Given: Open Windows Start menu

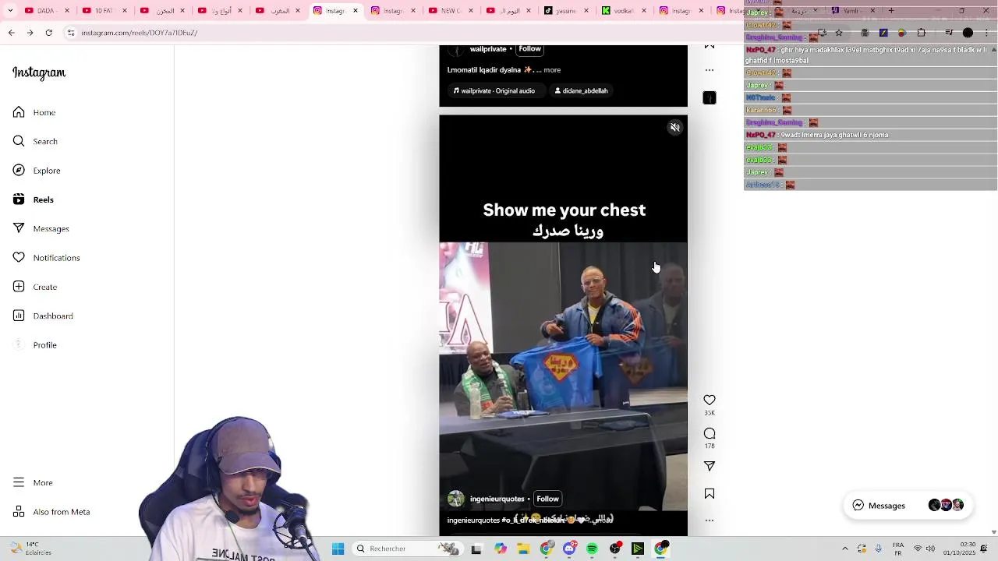Looking at the screenshot, I should tap(338, 549).
